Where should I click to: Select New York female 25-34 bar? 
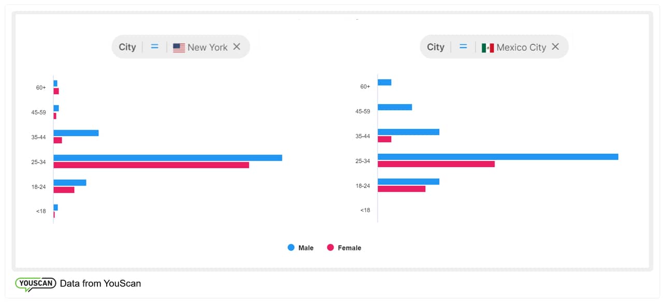[x=151, y=165]
